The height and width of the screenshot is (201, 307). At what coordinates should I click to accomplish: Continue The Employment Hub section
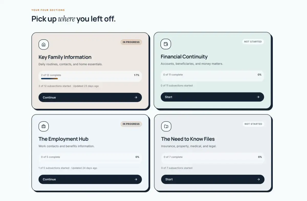[x=90, y=179]
